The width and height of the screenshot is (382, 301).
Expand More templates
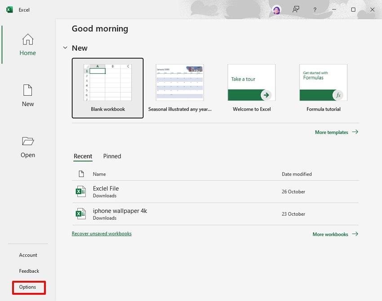tap(333, 132)
